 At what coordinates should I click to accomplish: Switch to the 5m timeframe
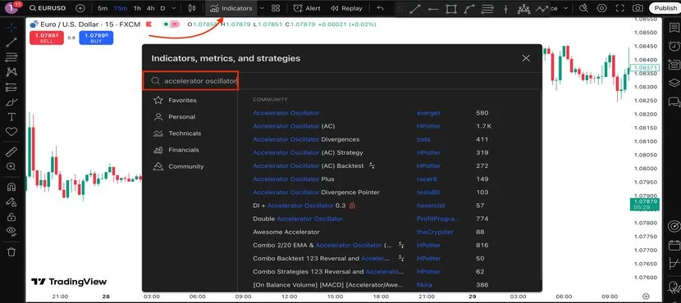coord(103,8)
